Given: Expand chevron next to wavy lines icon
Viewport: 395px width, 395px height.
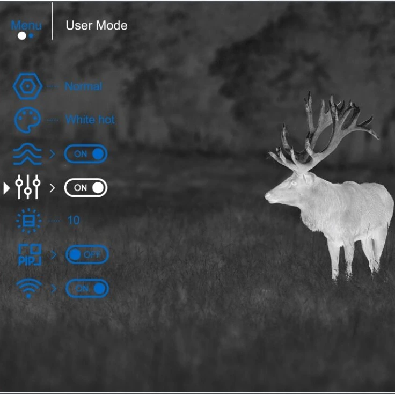Looking at the screenshot, I should (x=52, y=154).
